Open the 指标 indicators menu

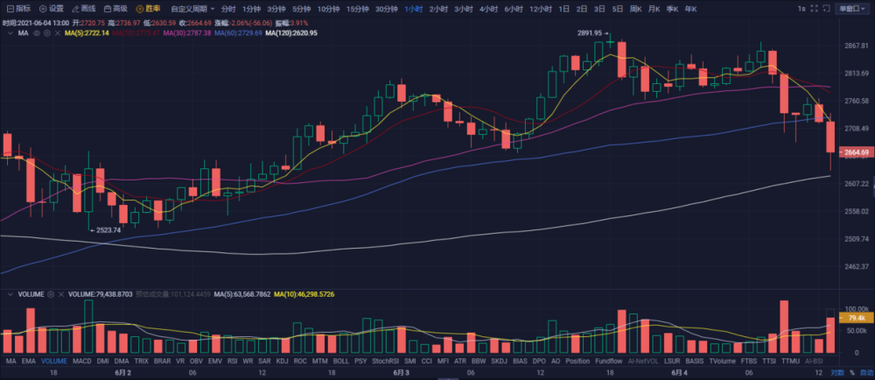(18, 9)
